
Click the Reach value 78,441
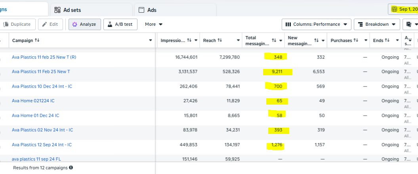[232, 86]
